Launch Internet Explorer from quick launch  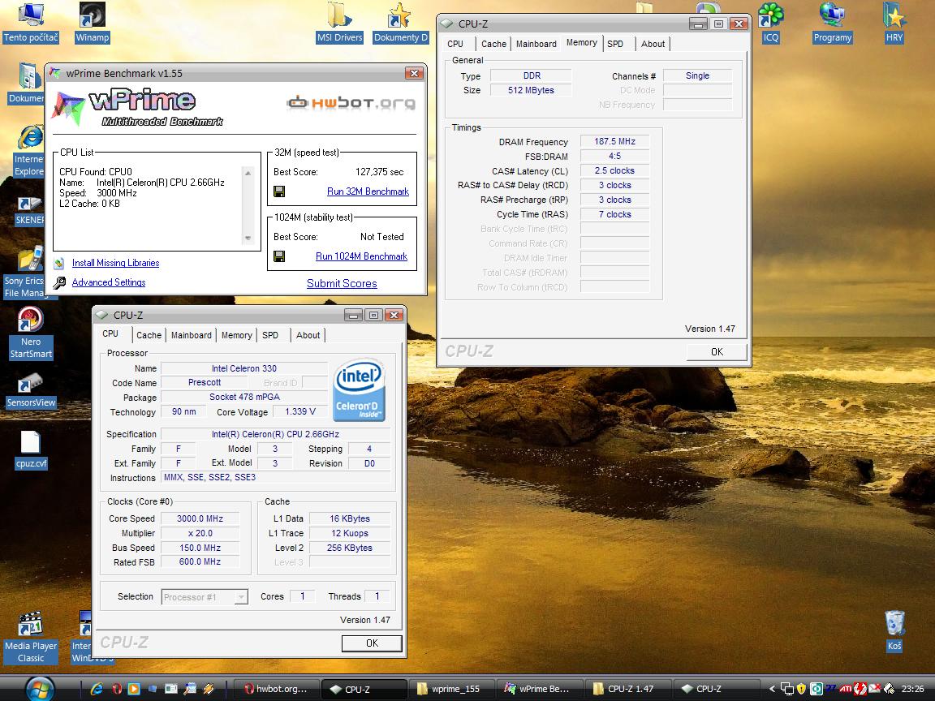[x=97, y=689]
